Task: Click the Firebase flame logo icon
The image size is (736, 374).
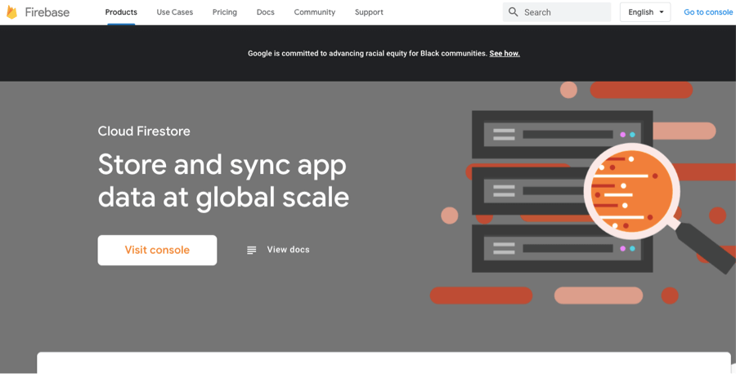Action: 11,12
